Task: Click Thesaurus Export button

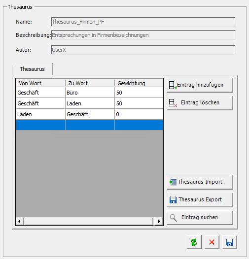Action: pos(200,200)
